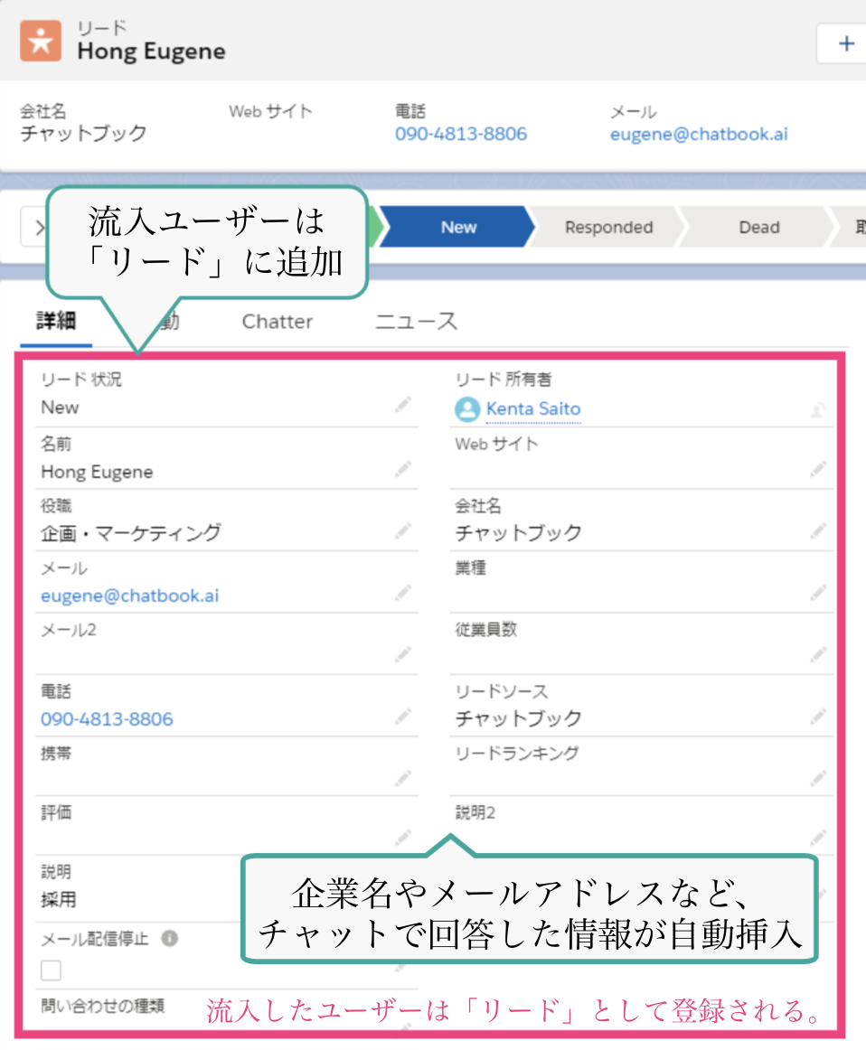Screen dimensions: 866x1050
Task: Edit the left メール field pencil icon
Action: click(x=402, y=592)
